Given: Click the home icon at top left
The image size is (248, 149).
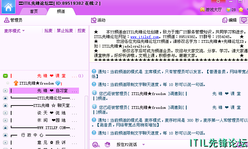Looking at the screenshot, I should pyautogui.click(x=8, y=7).
